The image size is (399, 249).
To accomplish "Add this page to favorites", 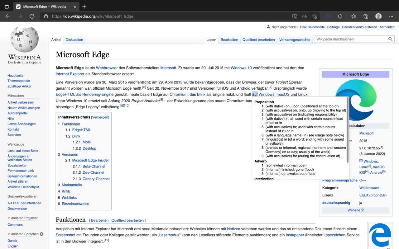I will 315,16.
